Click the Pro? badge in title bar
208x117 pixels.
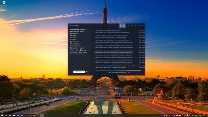point(123,26)
